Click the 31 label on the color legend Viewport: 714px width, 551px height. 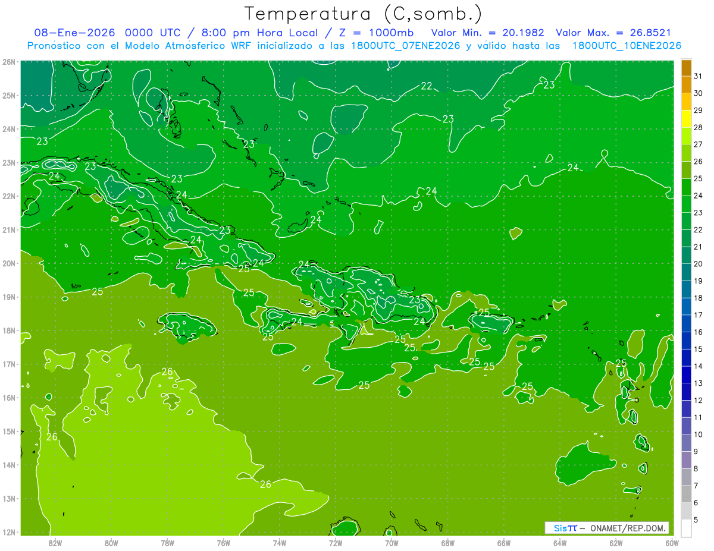point(698,76)
